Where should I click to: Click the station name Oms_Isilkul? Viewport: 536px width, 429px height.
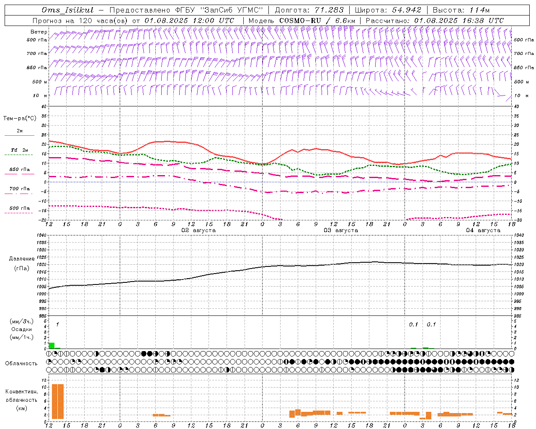tap(68, 10)
